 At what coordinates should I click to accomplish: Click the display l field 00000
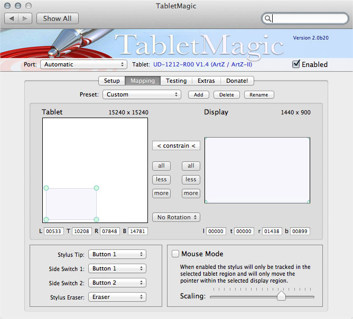(216, 231)
